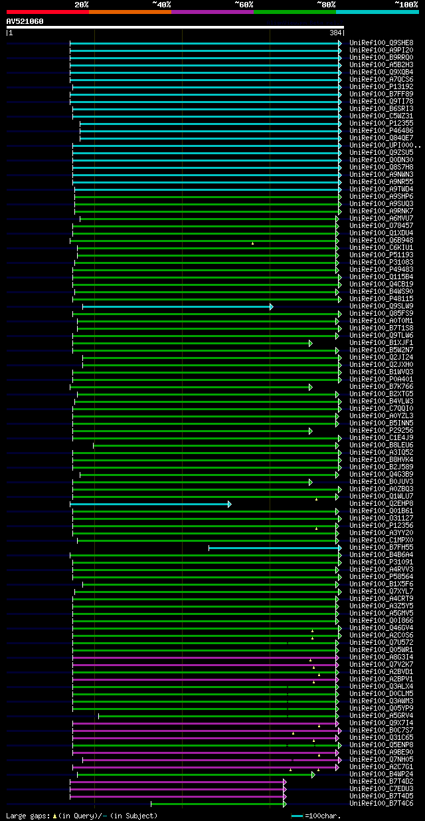Open hit UniRef100_A9PI20

click(381, 51)
